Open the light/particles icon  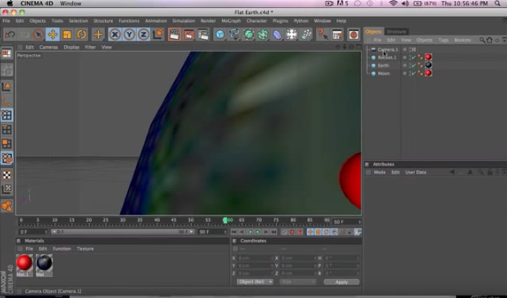pyautogui.click(x=306, y=35)
